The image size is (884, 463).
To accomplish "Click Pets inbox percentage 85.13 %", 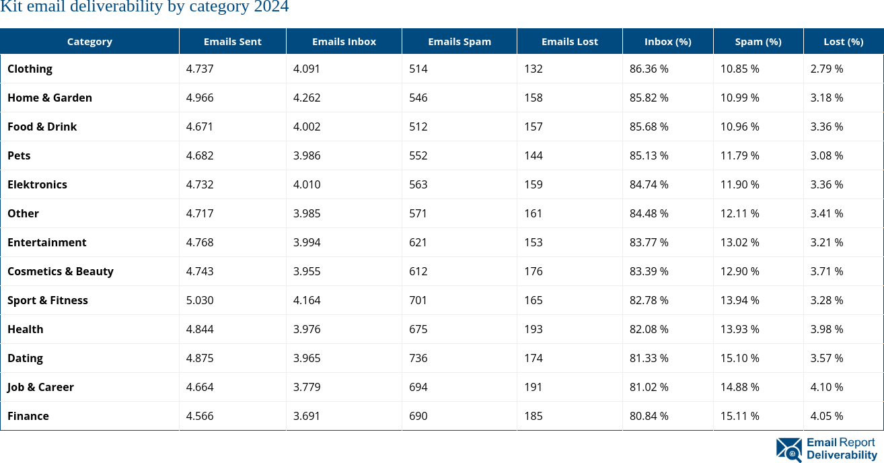I will (649, 155).
